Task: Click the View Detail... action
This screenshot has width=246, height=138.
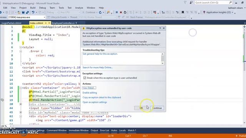Action: click(89, 88)
